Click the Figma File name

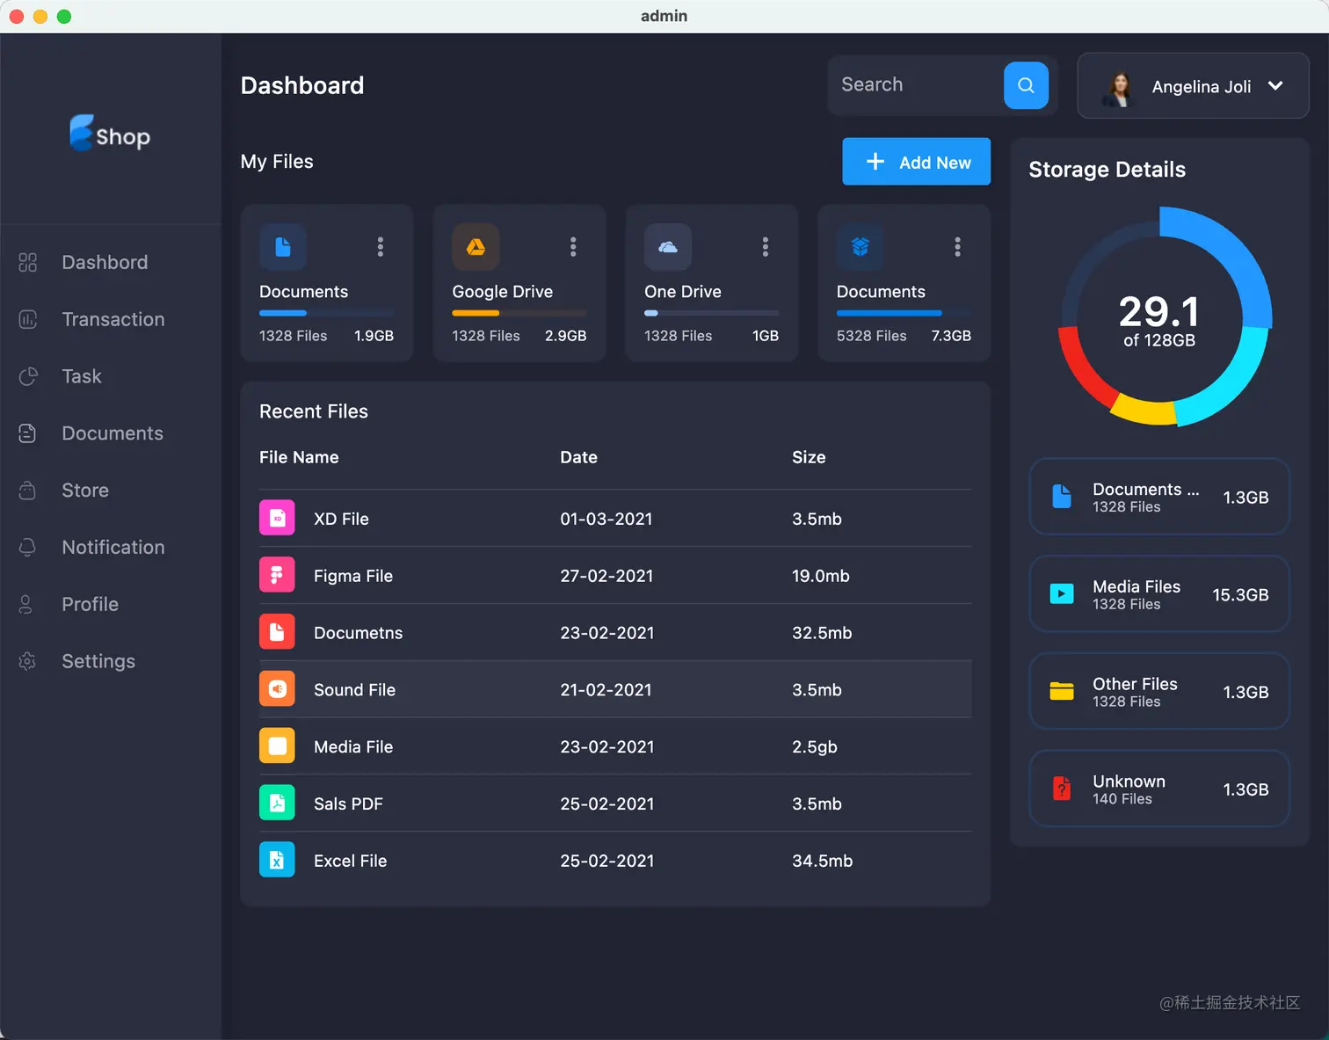(x=353, y=576)
